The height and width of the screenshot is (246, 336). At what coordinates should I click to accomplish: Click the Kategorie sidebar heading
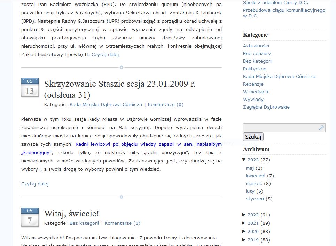tap(255, 35)
